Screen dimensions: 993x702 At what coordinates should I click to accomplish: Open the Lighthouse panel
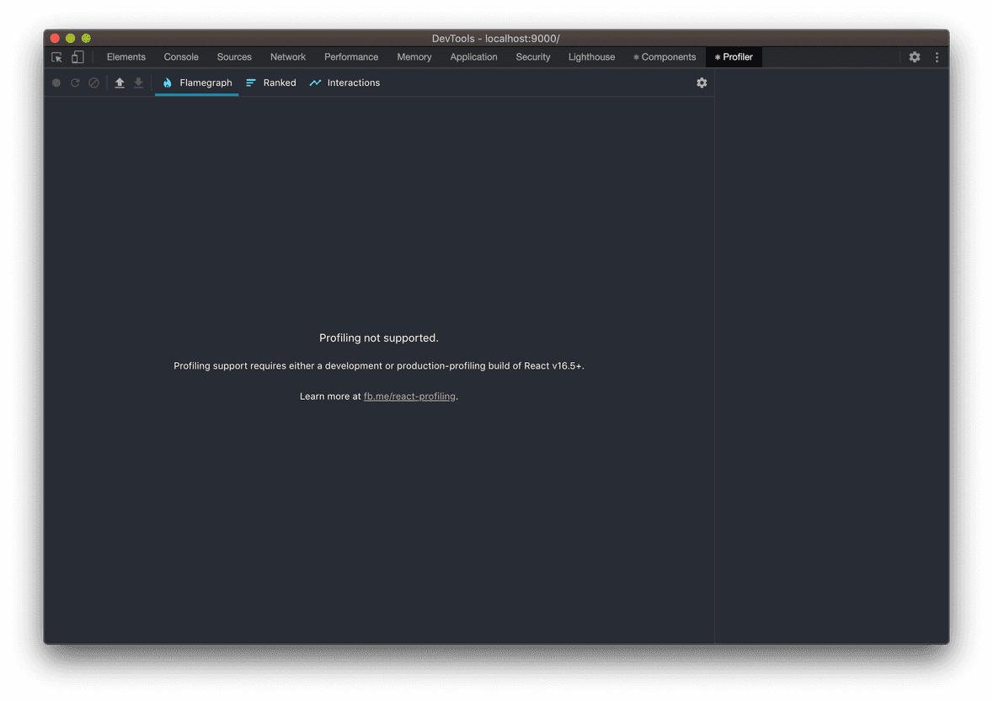(591, 56)
